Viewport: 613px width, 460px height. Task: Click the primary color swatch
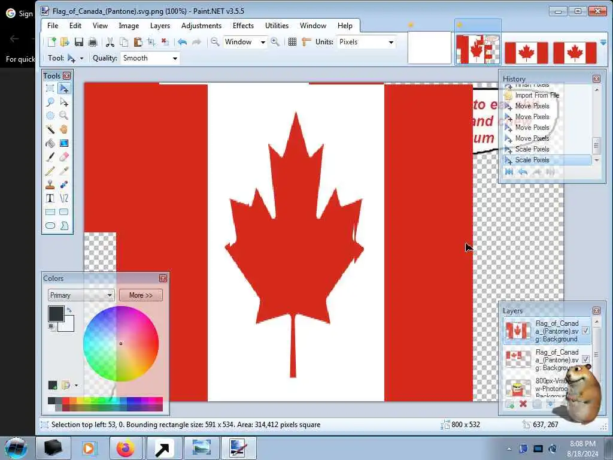56,314
